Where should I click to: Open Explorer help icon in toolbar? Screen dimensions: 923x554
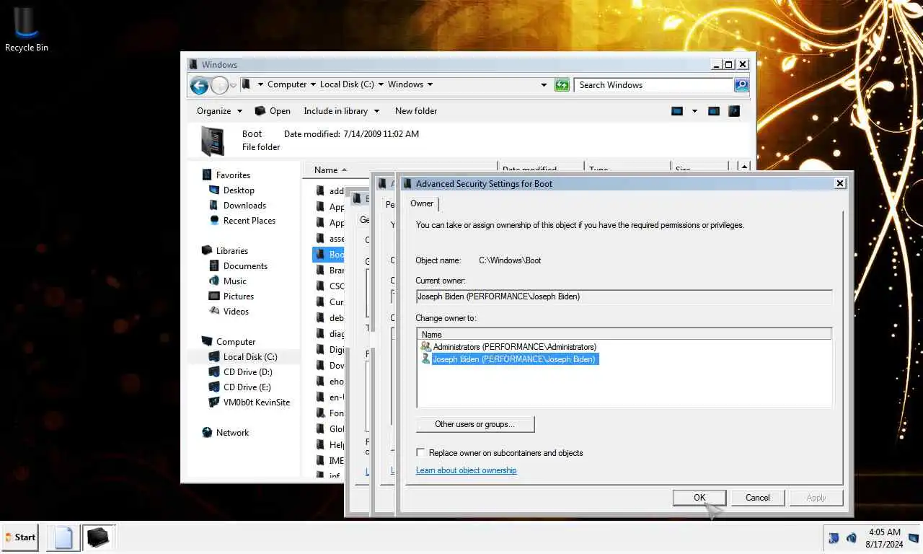click(x=734, y=111)
